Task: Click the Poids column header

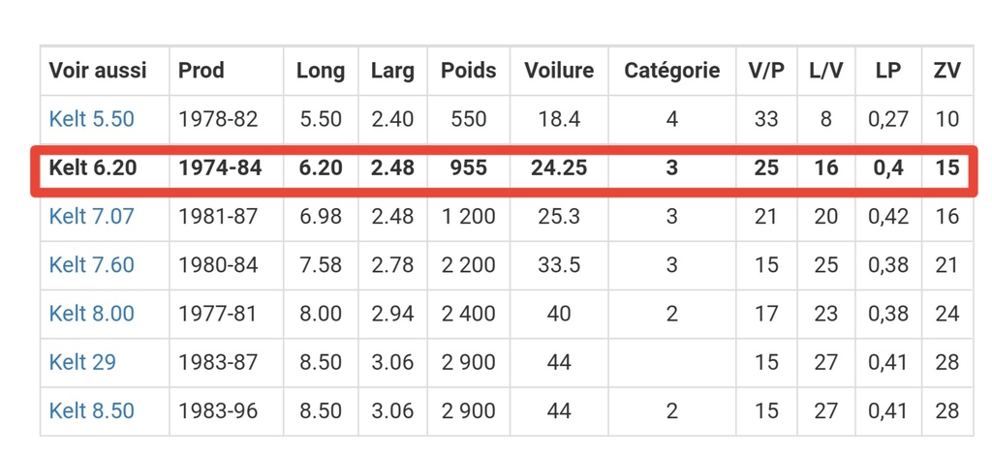Action: pos(469,71)
